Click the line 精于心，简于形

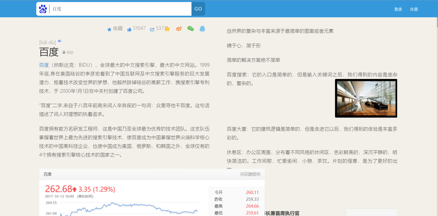tap(244, 46)
